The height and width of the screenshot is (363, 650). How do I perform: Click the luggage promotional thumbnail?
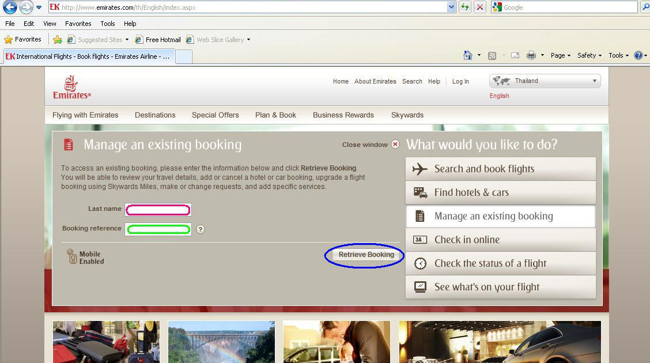[x=106, y=342]
